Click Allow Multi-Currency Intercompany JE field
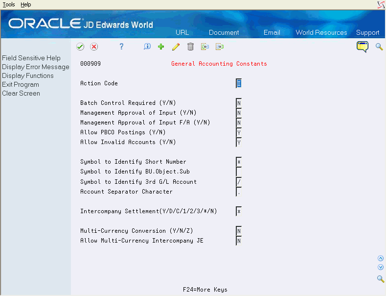The width and height of the screenshot is (386, 296). (x=239, y=241)
